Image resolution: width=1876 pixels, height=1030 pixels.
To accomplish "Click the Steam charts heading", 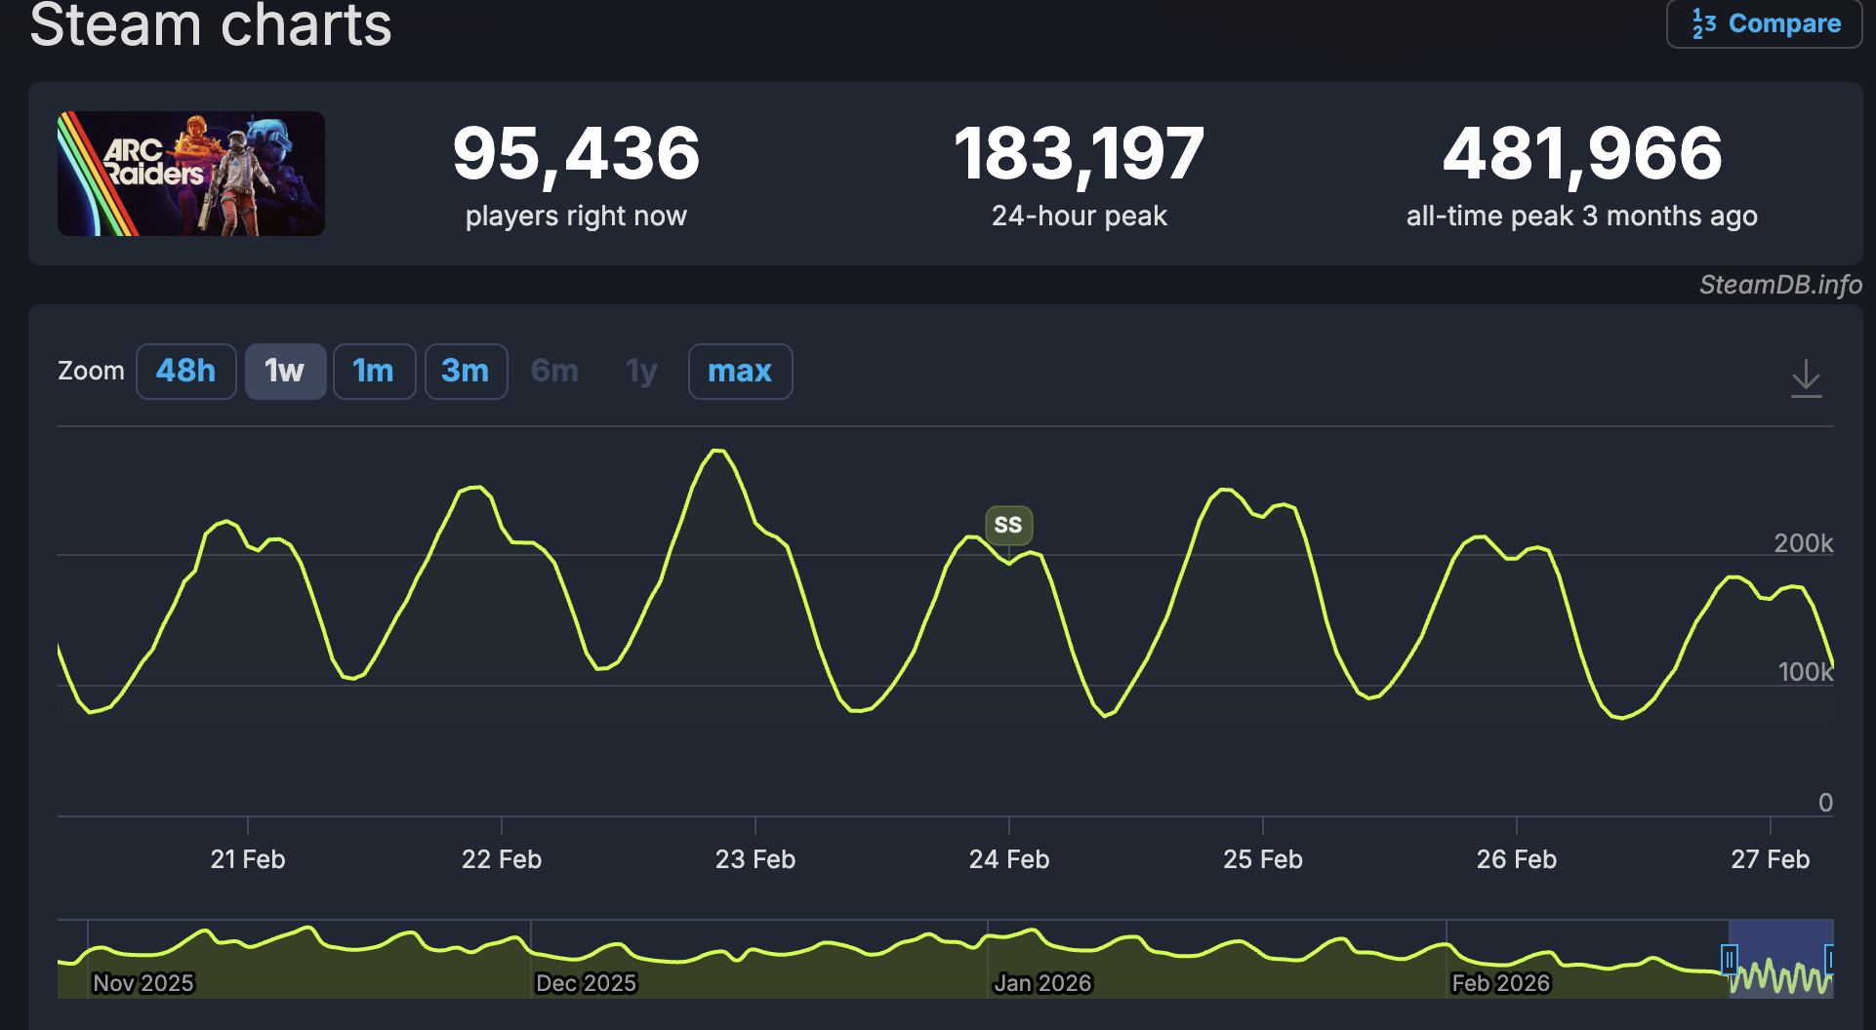I will (211, 25).
